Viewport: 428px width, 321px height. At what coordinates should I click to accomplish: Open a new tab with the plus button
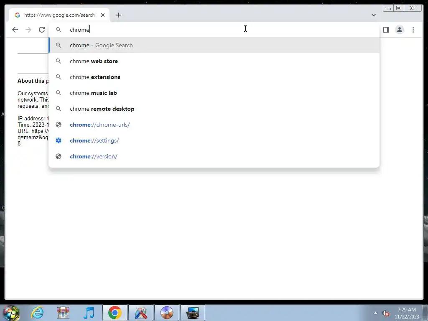(x=118, y=15)
